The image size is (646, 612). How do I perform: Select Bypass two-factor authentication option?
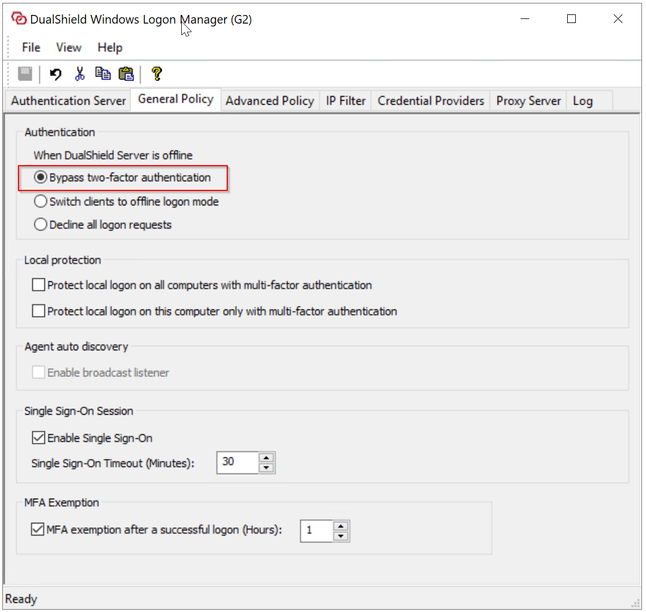click(41, 178)
